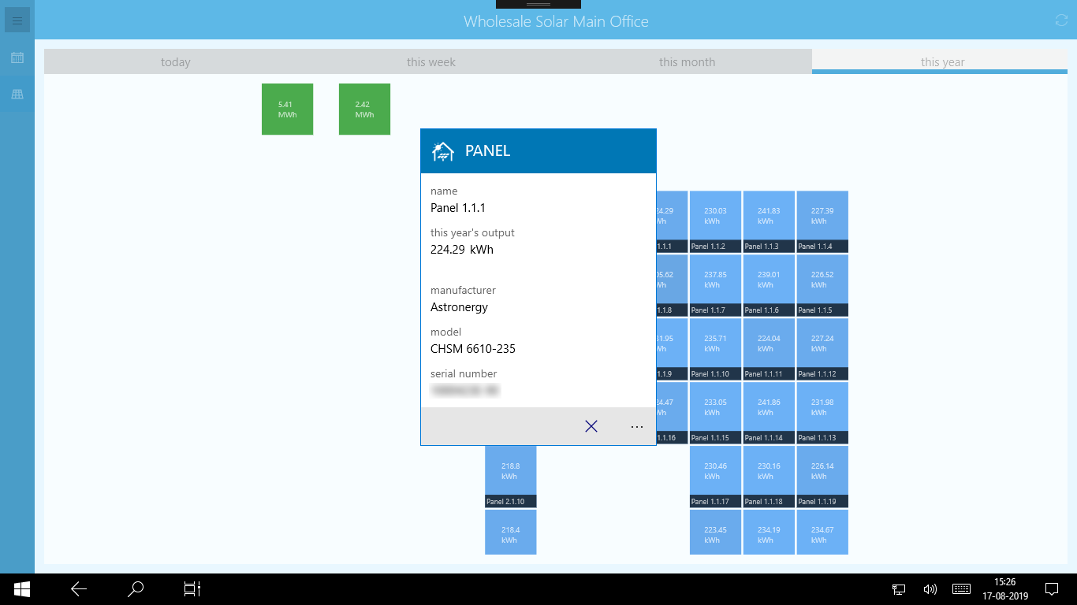
Task: Click the panel icon in the PANEL popup header
Action: click(442, 150)
